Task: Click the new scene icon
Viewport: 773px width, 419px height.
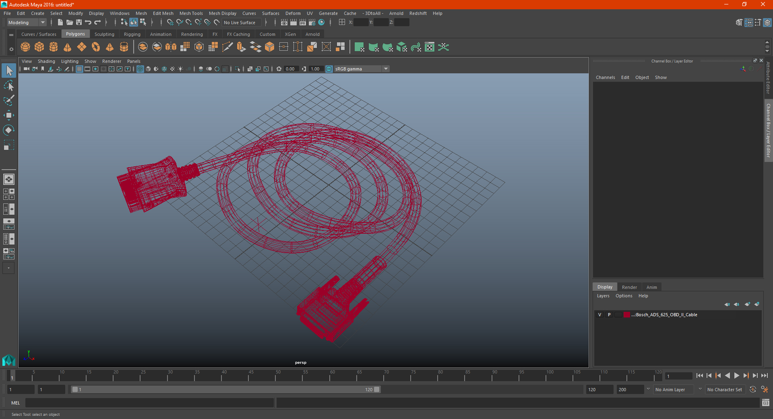Action: [60, 23]
